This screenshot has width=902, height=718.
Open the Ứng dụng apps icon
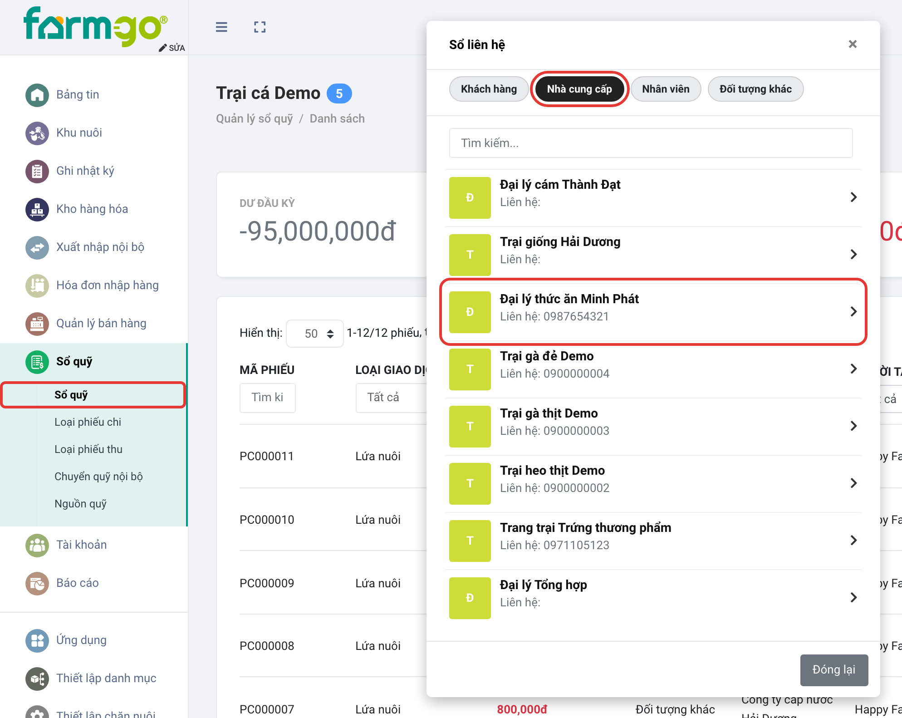click(x=37, y=640)
